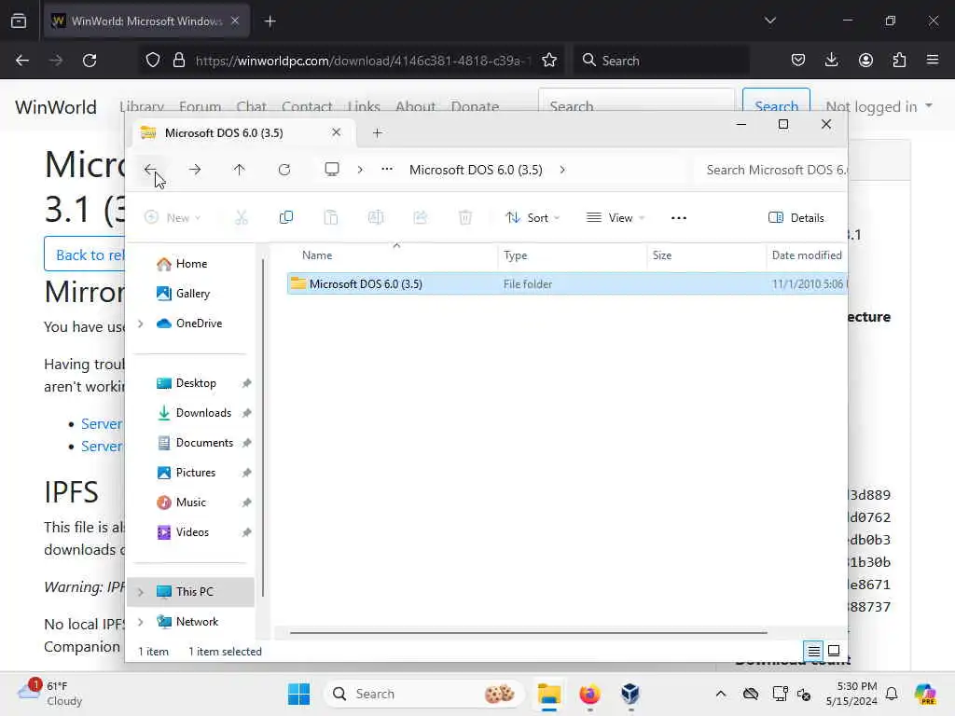Expand the Network tree node
Viewport: 955px width, 716px height.
pyautogui.click(x=141, y=622)
